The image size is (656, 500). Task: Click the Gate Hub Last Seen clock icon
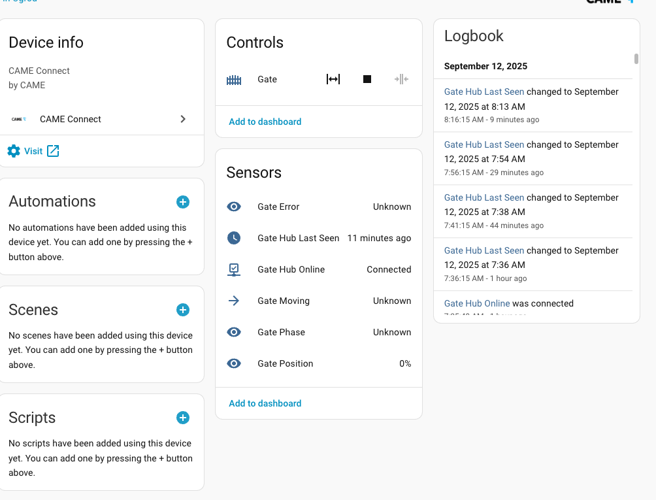pyautogui.click(x=234, y=238)
